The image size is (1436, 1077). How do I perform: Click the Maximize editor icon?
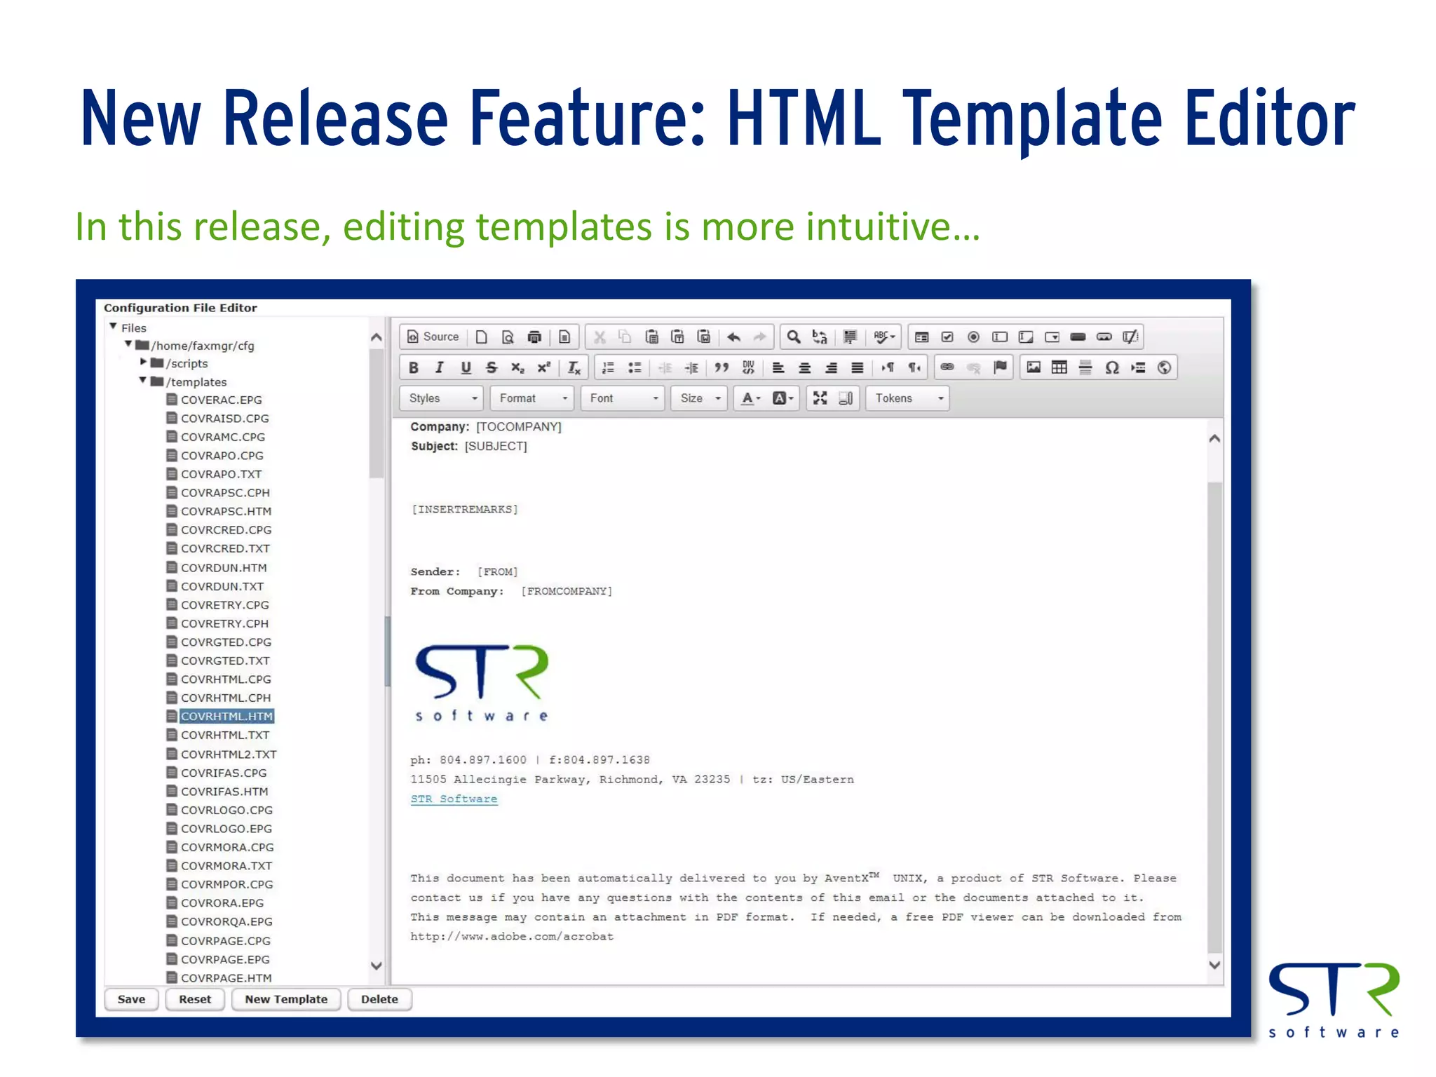pyautogui.click(x=820, y=398)
